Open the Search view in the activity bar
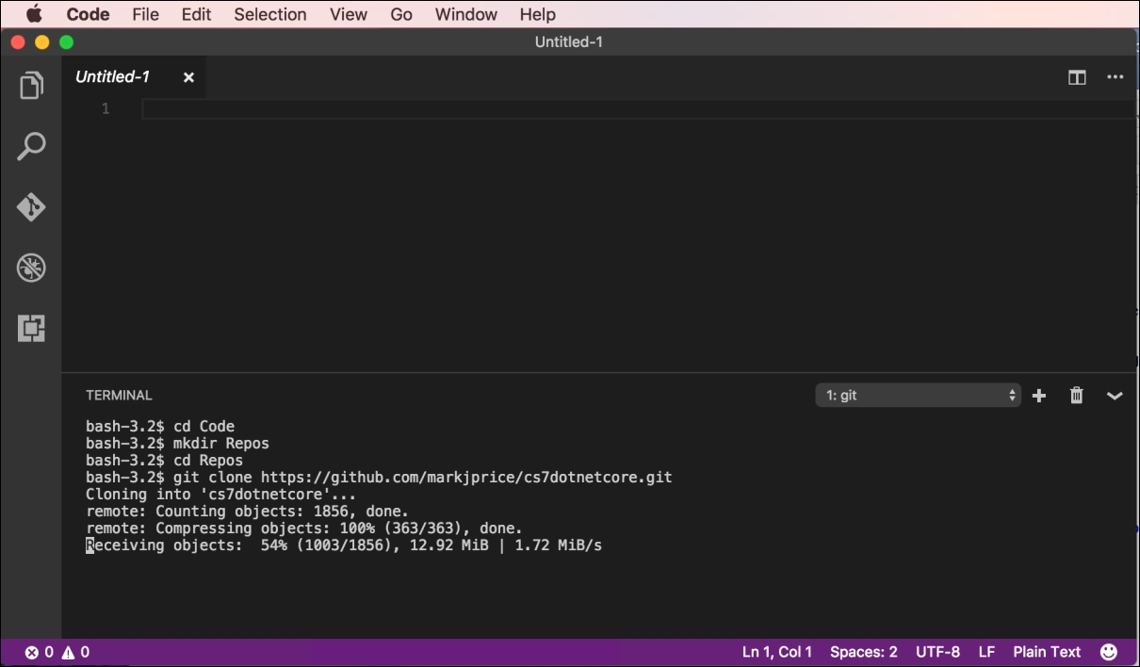 pyautogui.click(x=31, y=146)
